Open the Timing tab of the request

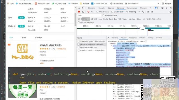click(x=151, y=38)
